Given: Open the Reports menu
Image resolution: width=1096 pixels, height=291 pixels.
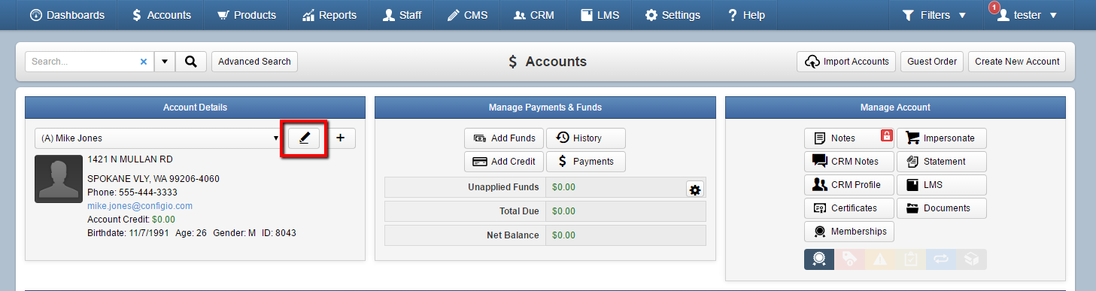Looking at the screenshot, I should (329, 15).
